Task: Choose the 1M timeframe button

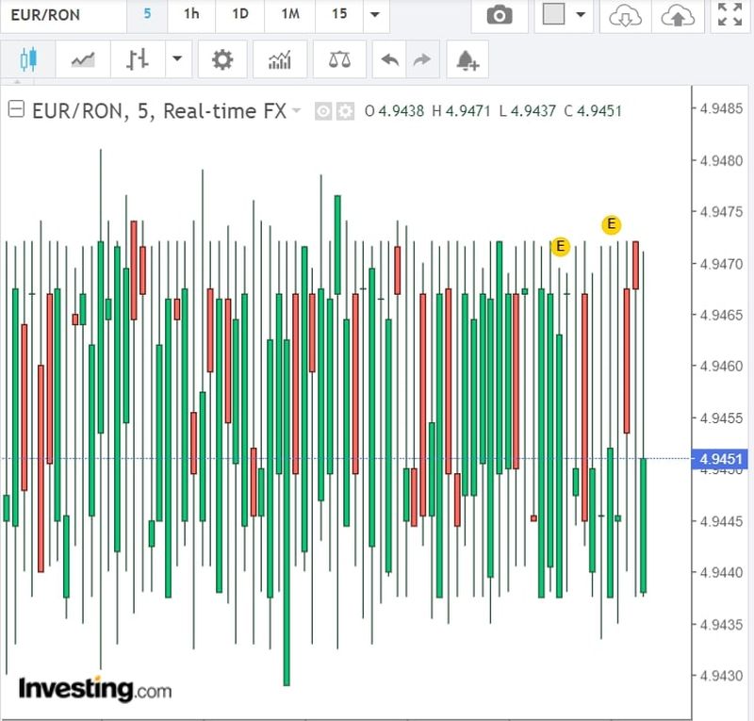Action: 290,15
